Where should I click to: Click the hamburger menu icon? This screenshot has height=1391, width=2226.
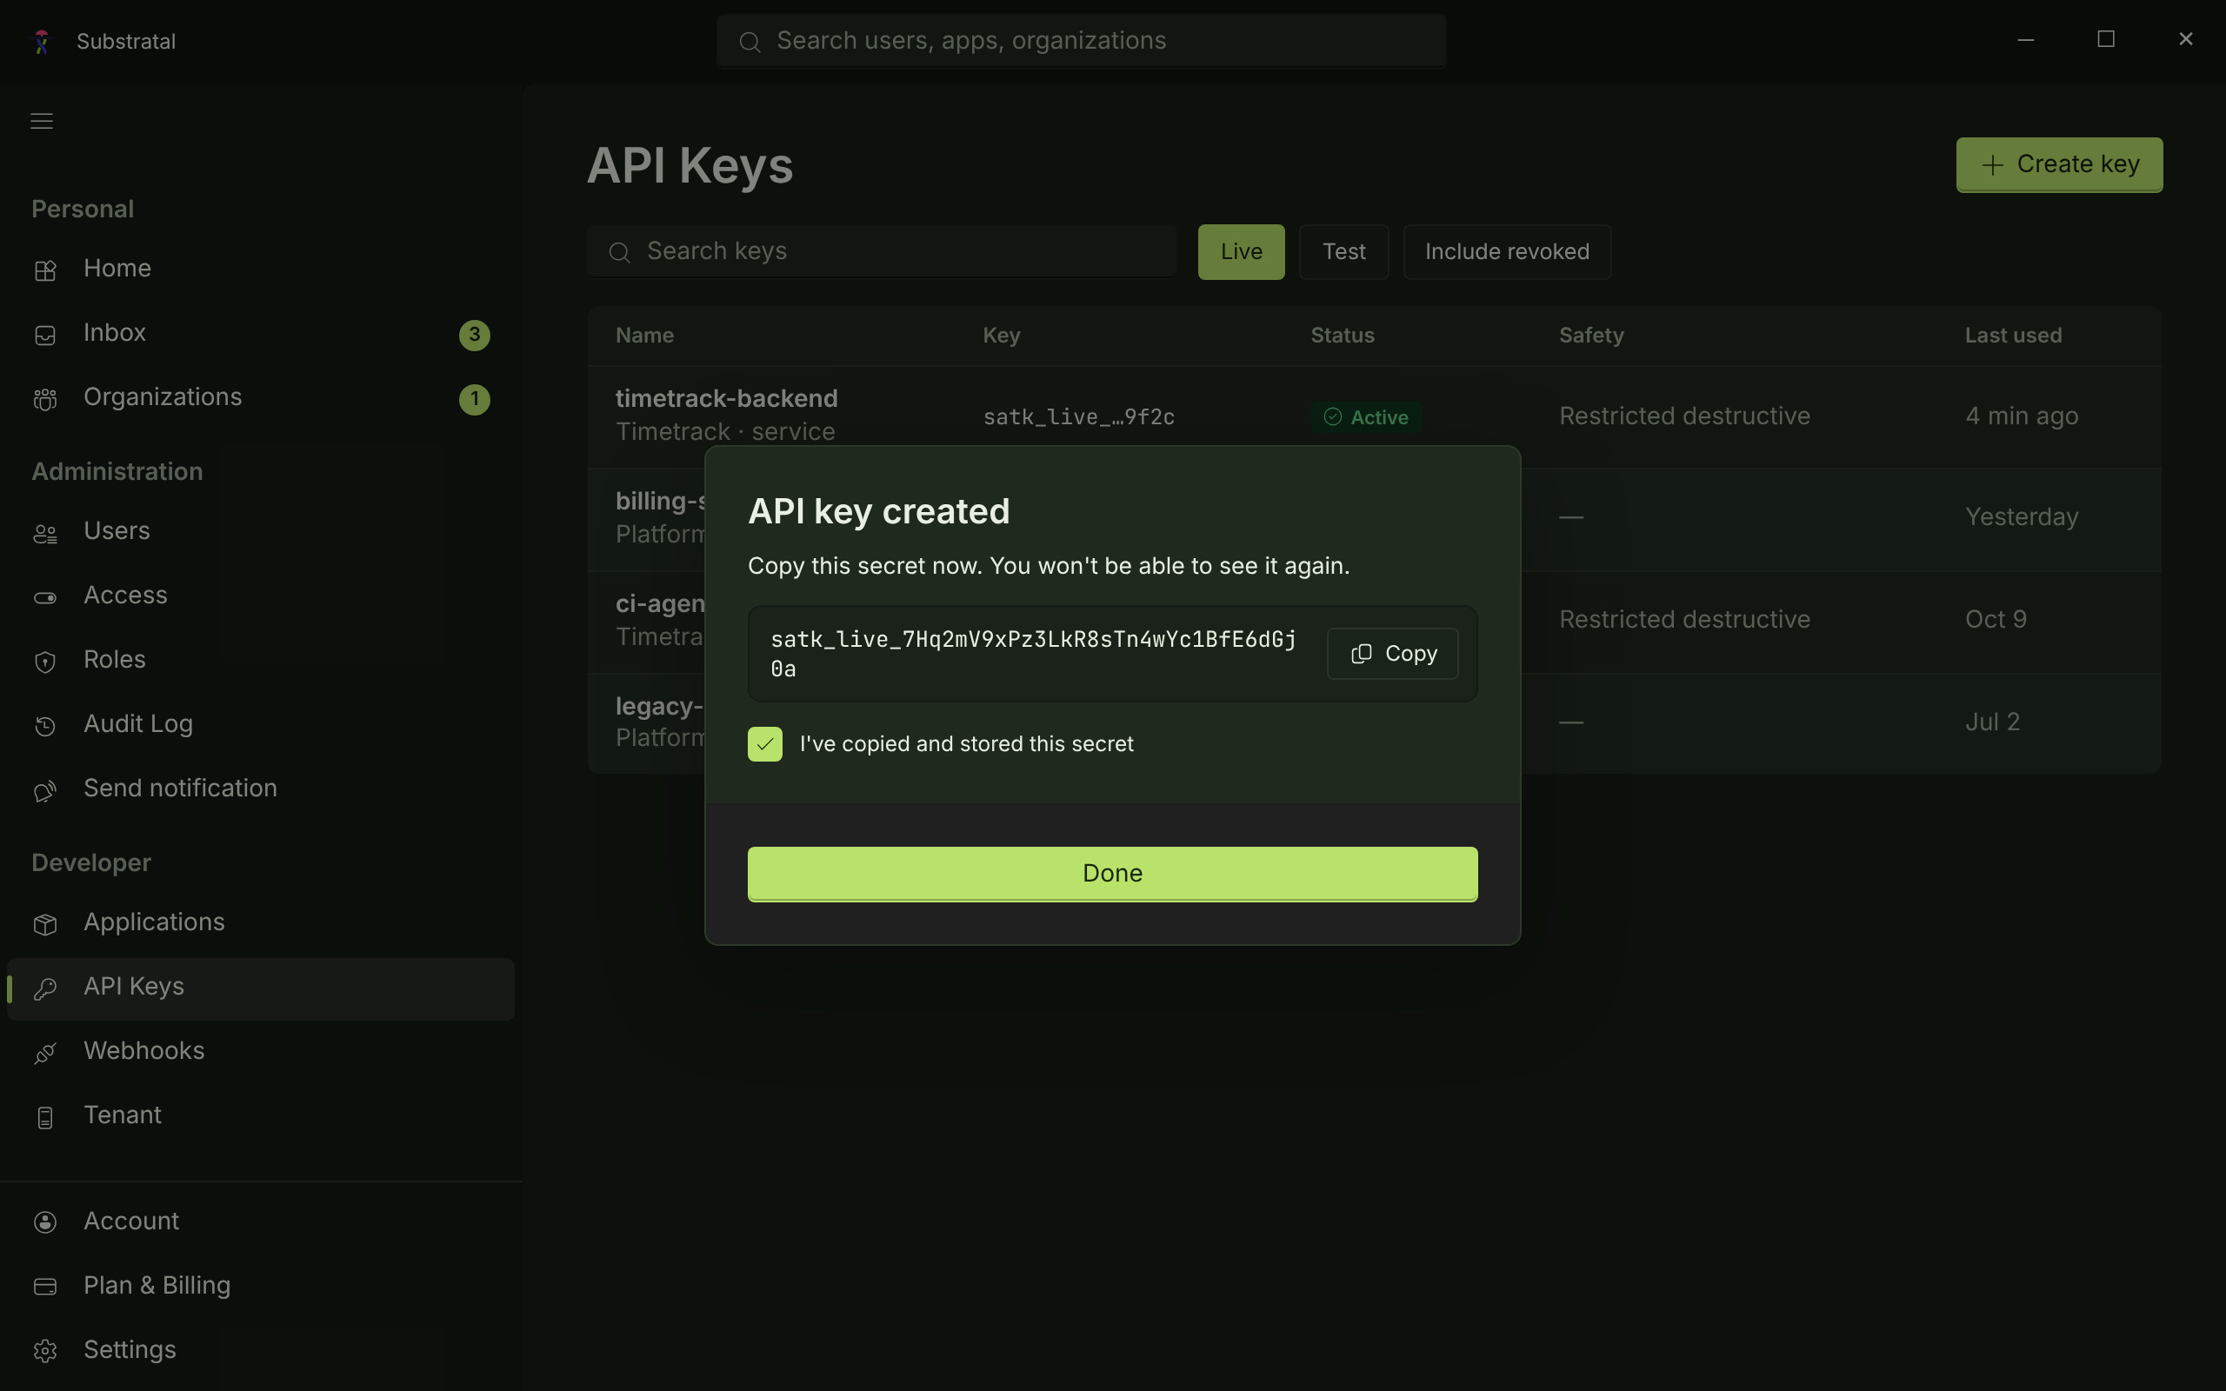42,122
